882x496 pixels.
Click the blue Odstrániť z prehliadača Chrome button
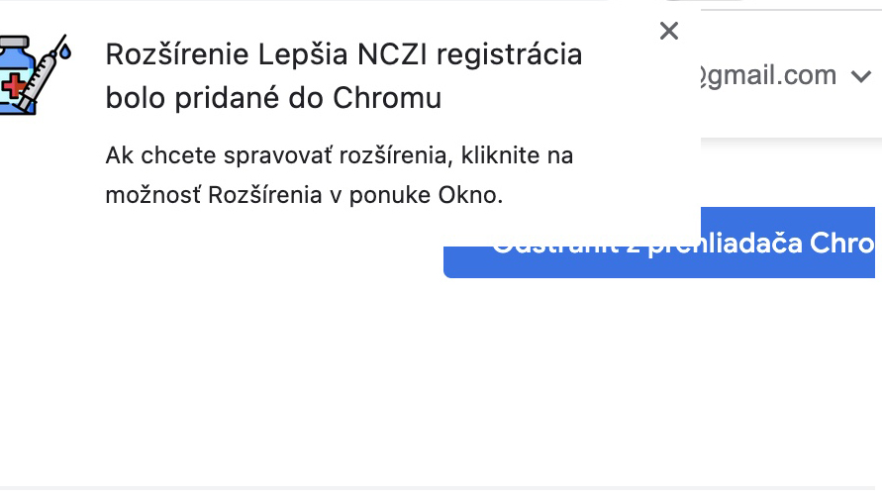tap(659, 243)
